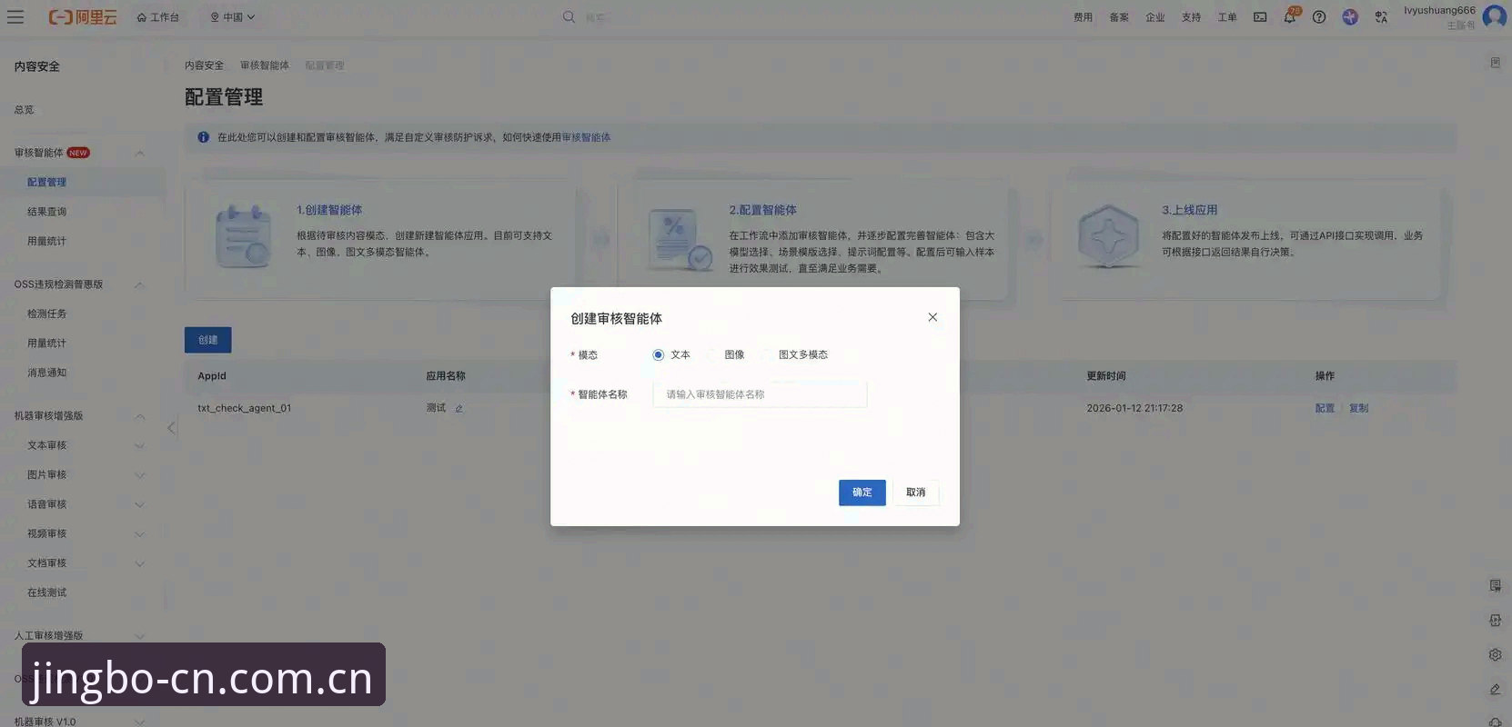Edit application name of txt_check_agent_01
Image resolution: width=1512 pixels, height=727 pixels.
pos(459,409)
